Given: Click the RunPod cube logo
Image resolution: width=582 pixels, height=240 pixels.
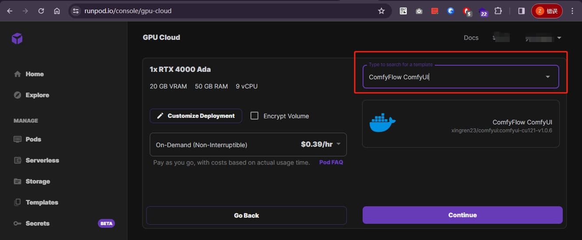Looking at the screenshot, I should 17,39.
